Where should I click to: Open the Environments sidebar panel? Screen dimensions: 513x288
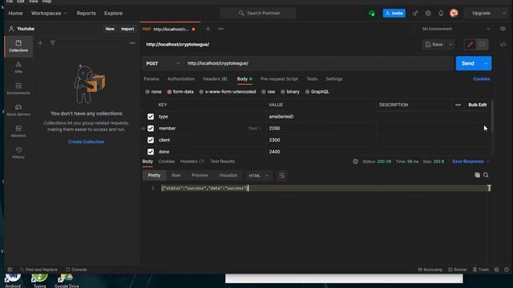18,89
